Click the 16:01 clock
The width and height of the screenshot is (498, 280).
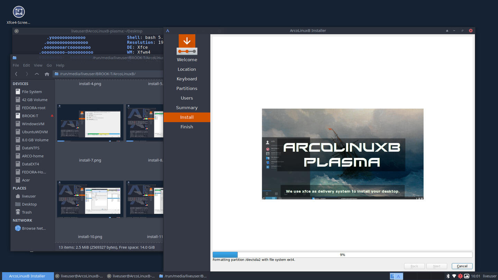[476, 276]
